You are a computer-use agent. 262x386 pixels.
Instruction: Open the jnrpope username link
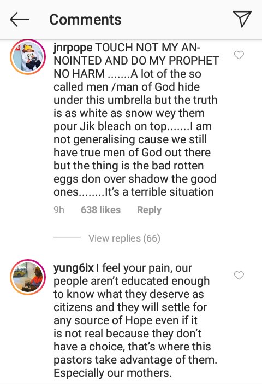coord(73,48)
